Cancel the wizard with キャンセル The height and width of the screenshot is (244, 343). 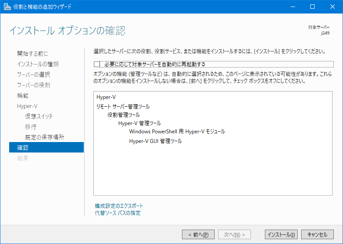pyautogui.click(x=317, y=234)
